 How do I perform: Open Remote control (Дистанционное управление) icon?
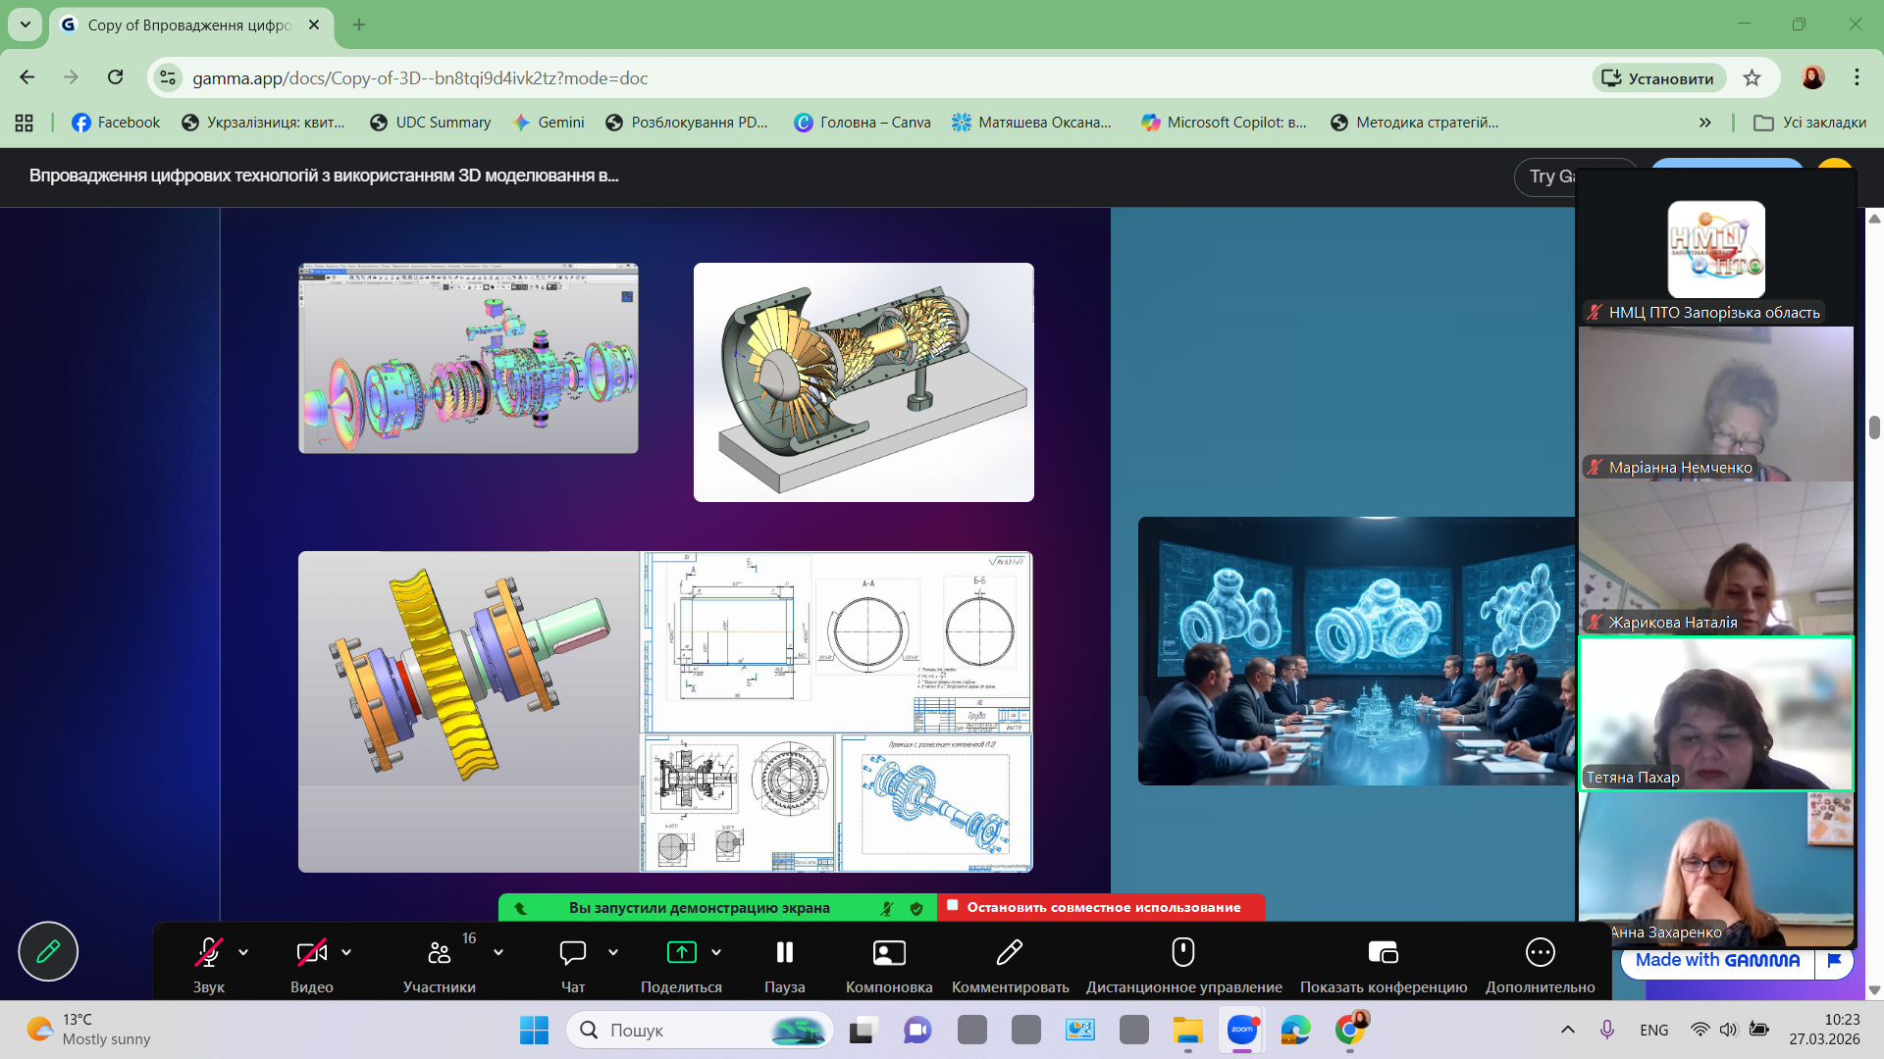click(1183, 952)
